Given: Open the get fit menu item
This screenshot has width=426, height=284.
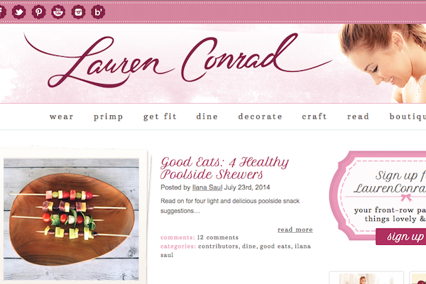Looking at the screenshot, I should [160, 117].
